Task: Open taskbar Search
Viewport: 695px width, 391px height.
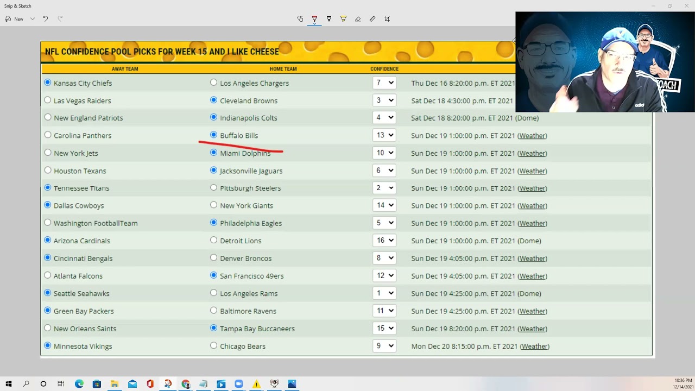Action: click(x=26, y=384)
